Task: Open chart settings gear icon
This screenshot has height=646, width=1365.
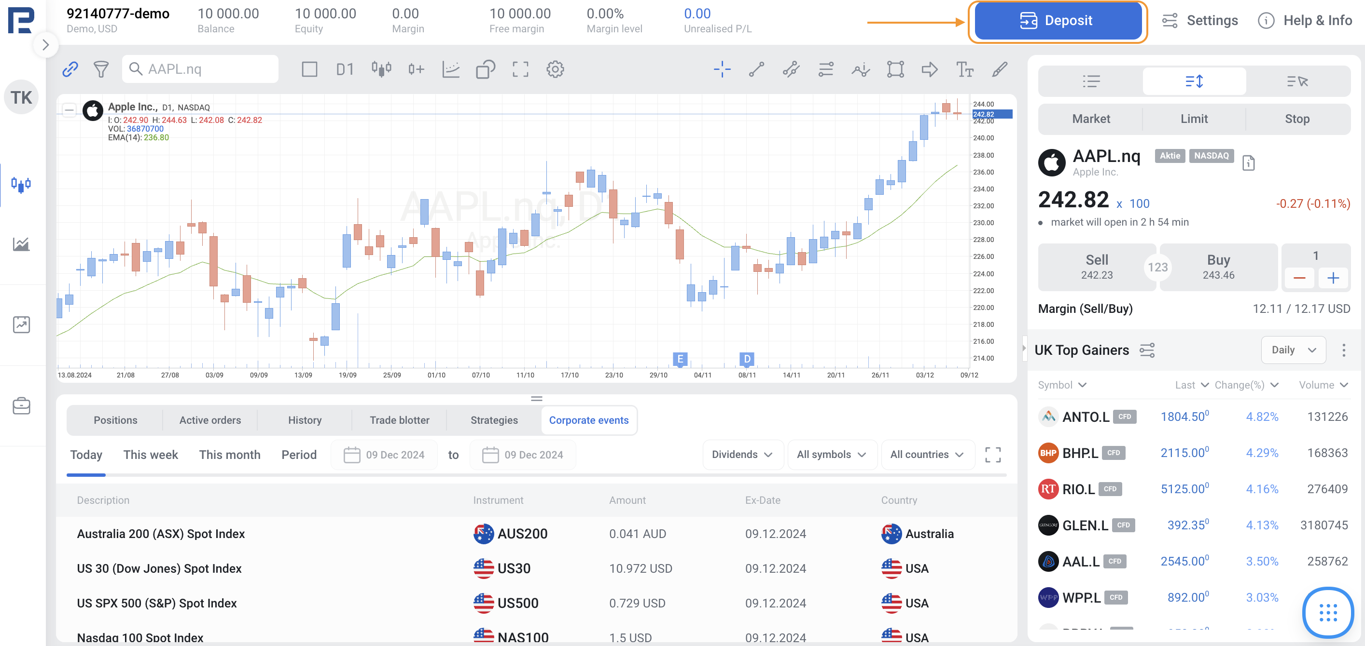Action: point(555,69)
